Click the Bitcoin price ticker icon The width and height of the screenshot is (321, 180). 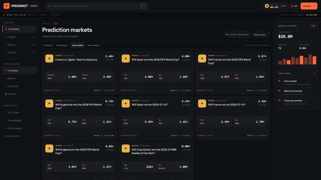[x=267, y=6]
